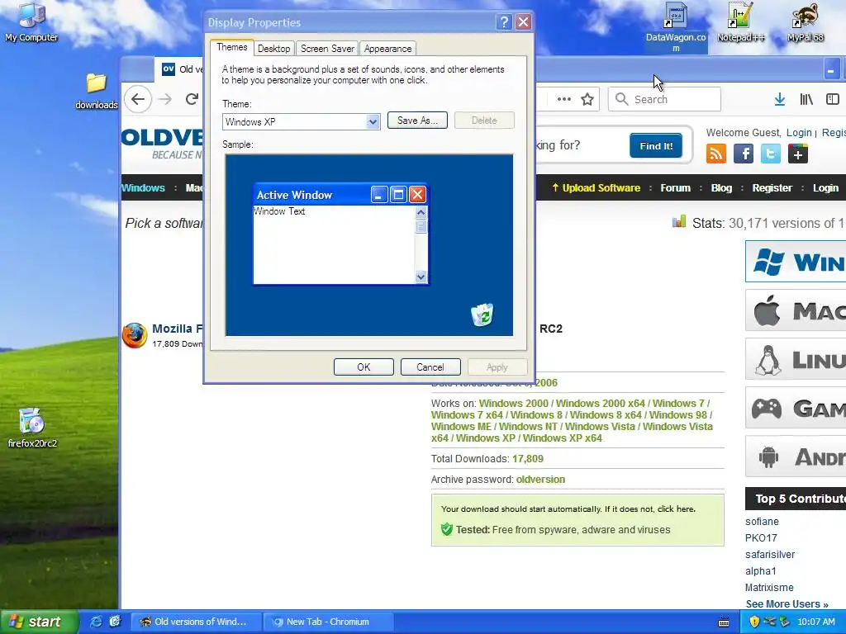This screenshot has height=634, width=846.
Task: Switch to the Desktop tab
Action: tap(274, 49)
